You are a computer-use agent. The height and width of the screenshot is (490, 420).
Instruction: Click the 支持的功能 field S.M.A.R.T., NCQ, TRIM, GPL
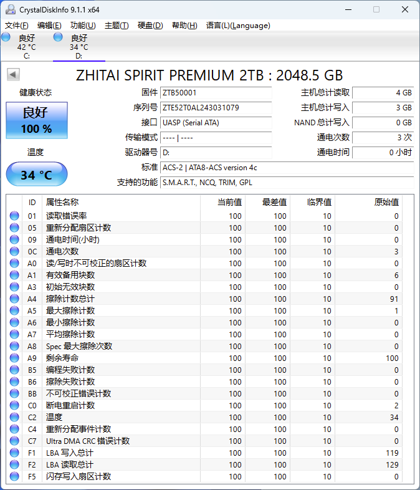(287, 183)
